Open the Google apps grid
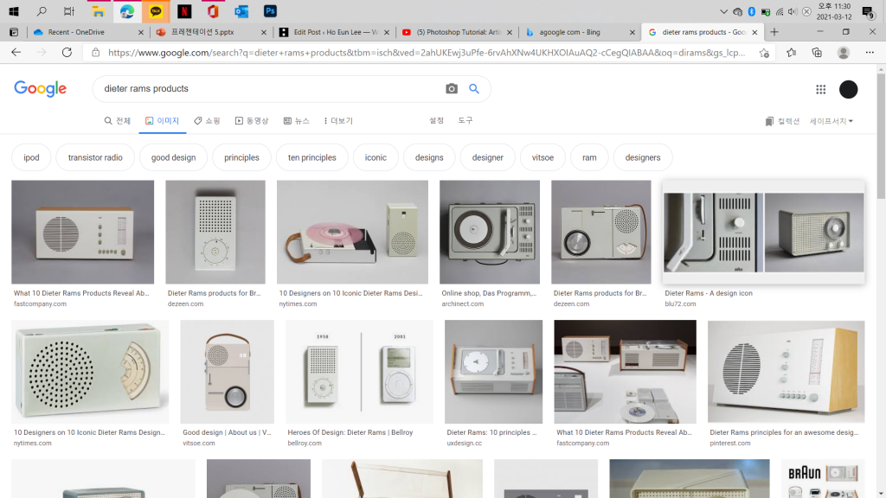The width and height of the screenshot is (886, 498). 821,89
